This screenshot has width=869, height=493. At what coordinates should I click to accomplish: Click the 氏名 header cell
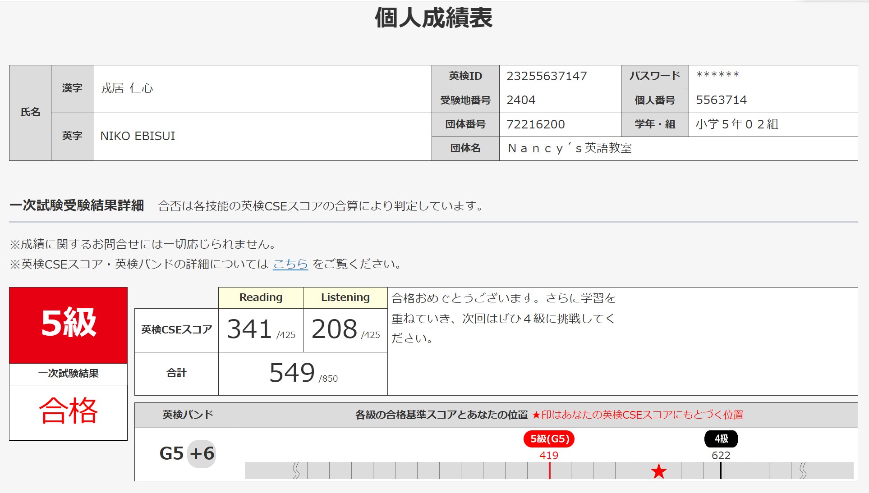(30, 113)
